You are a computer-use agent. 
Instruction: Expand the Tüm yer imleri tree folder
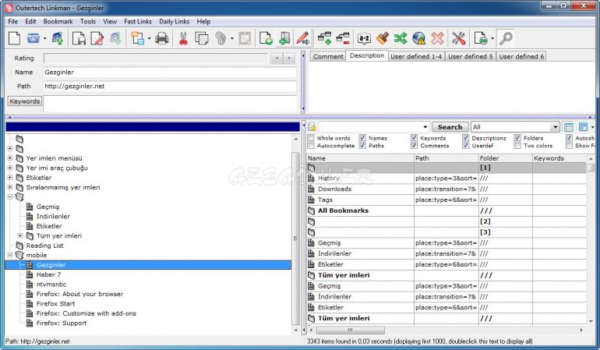(x=20, y=235)
